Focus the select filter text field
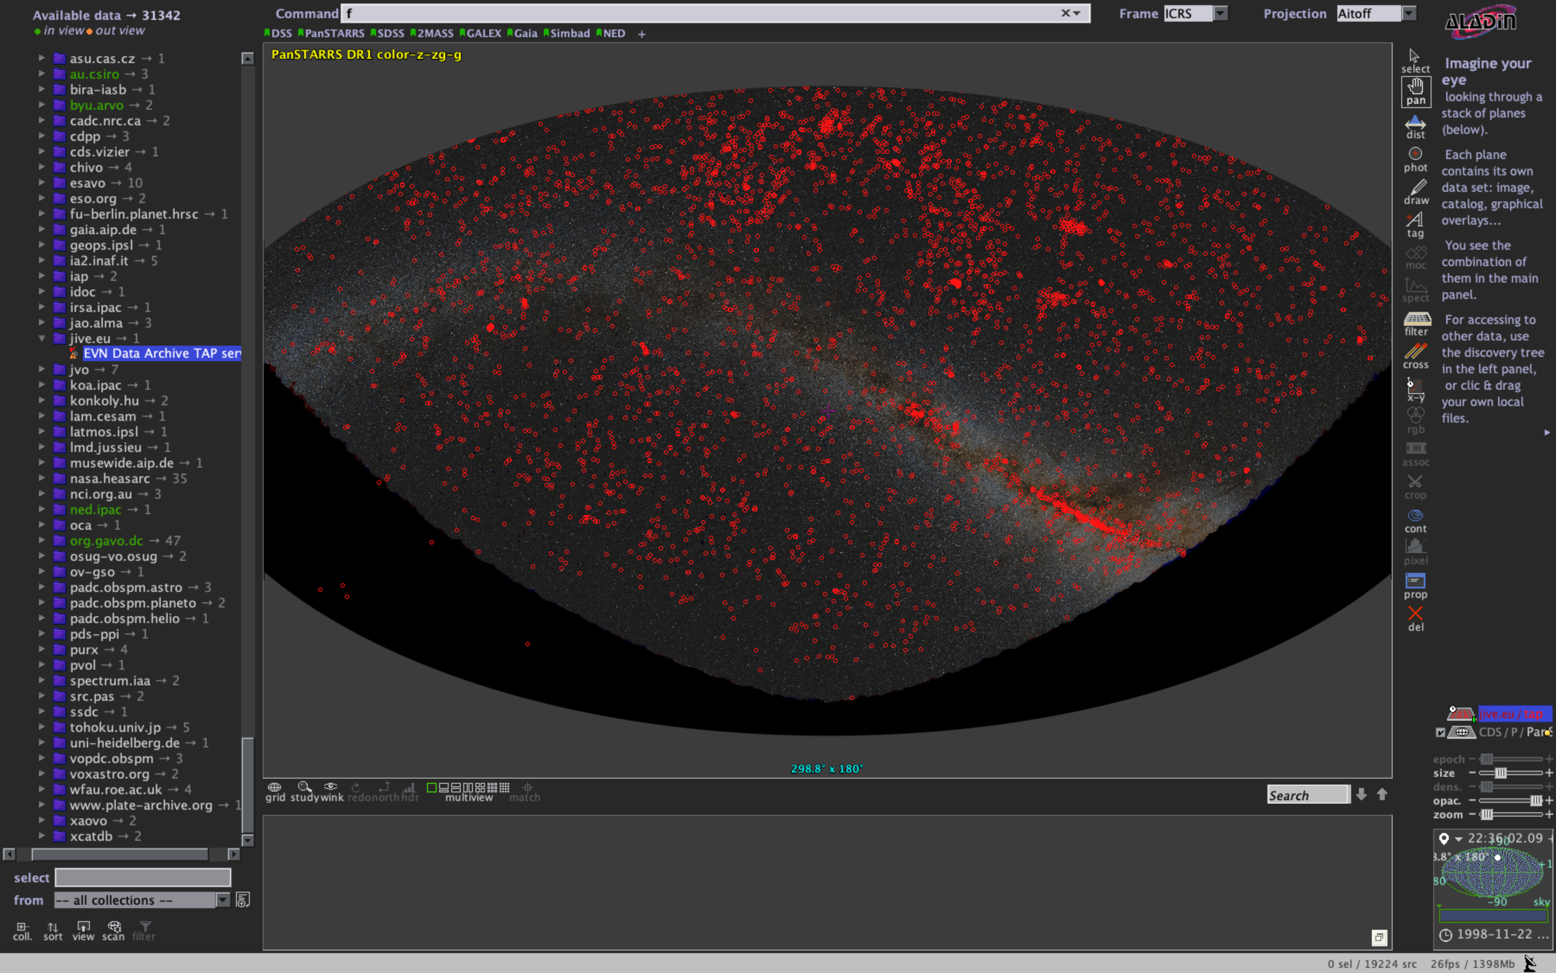The width and height of the screenshot is (1556, 973). tap(143, 877)
